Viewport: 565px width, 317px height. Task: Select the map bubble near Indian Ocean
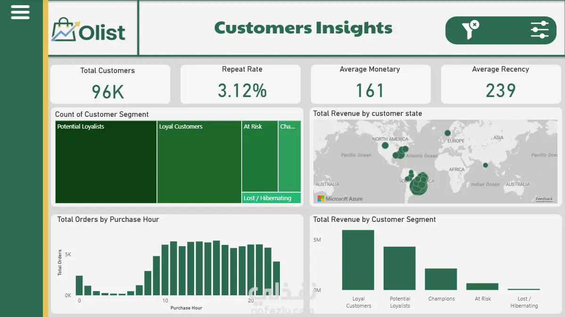click(x=485, y=165)
